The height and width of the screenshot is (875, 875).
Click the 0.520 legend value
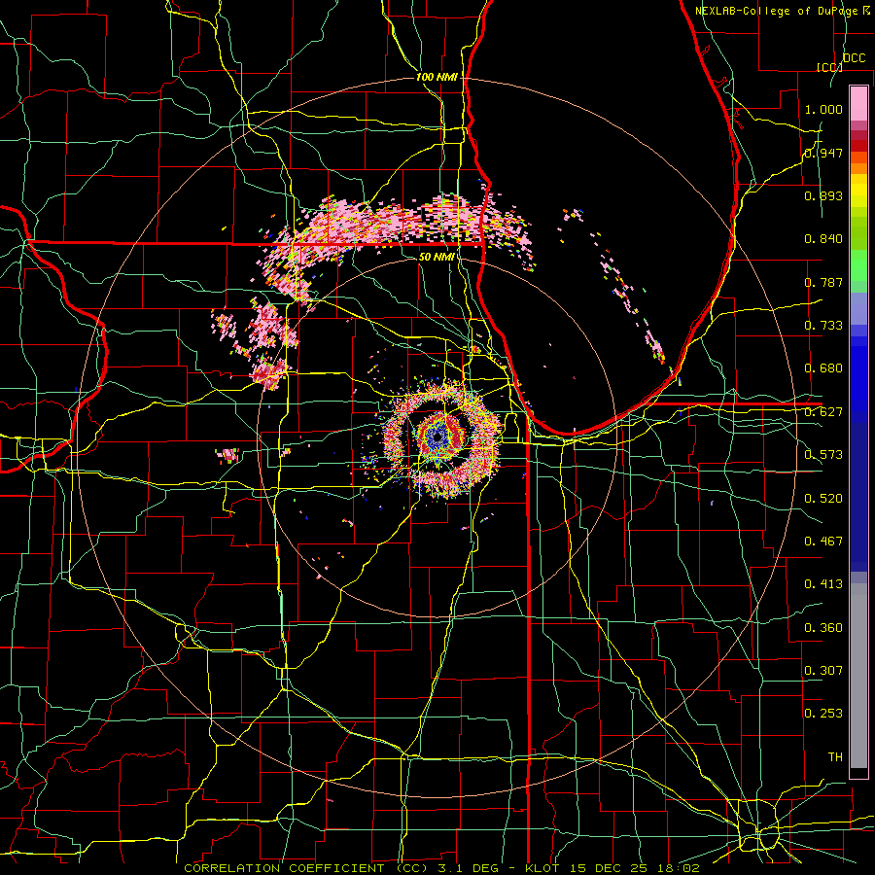[823, 499]
